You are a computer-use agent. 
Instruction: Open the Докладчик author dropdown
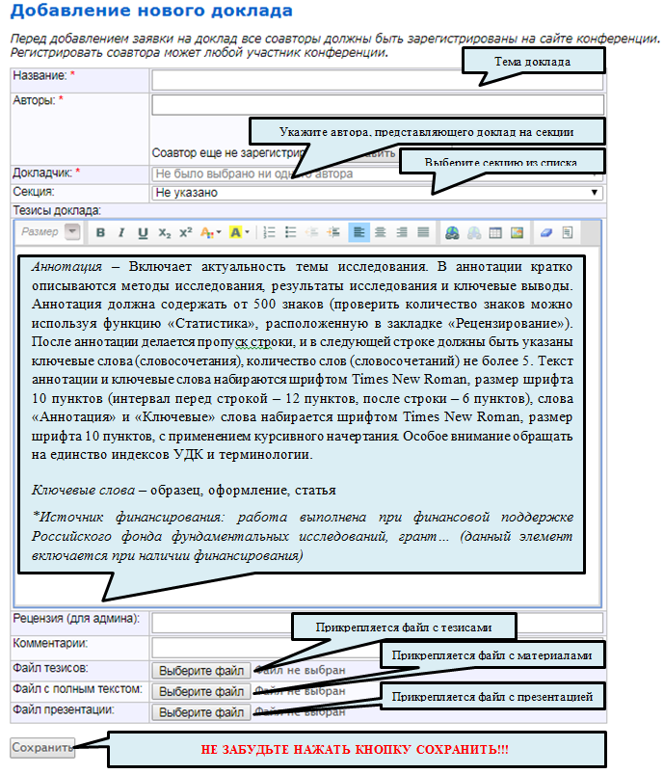(x=377, y=173)
